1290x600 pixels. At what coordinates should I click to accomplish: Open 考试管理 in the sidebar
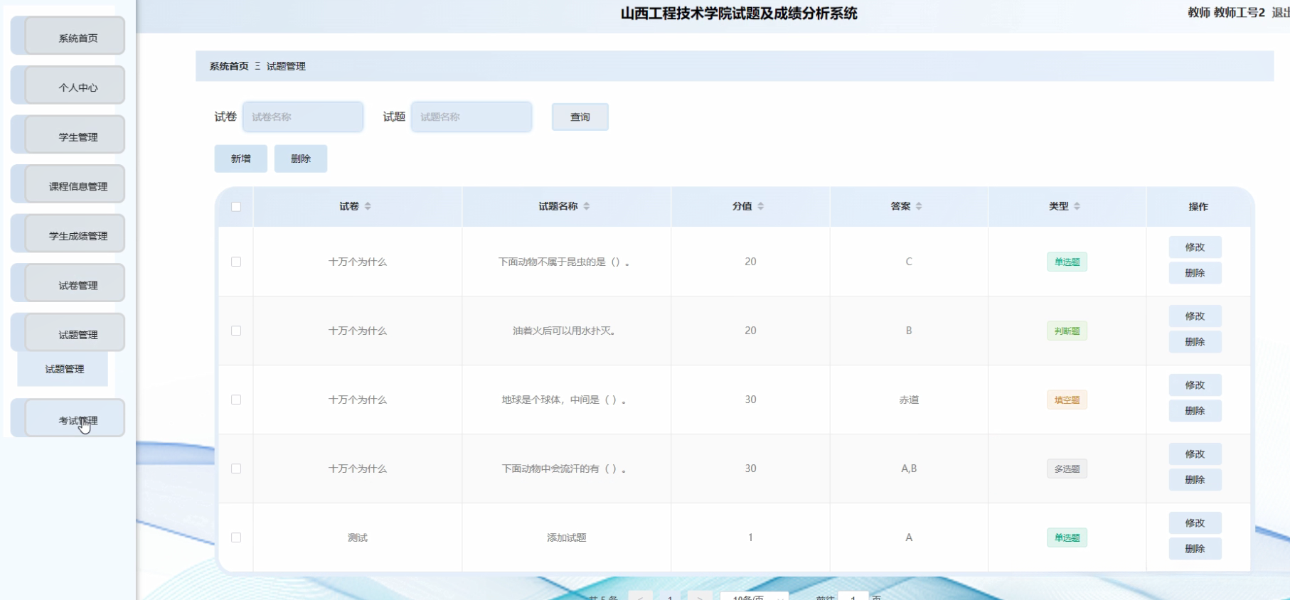75,419
